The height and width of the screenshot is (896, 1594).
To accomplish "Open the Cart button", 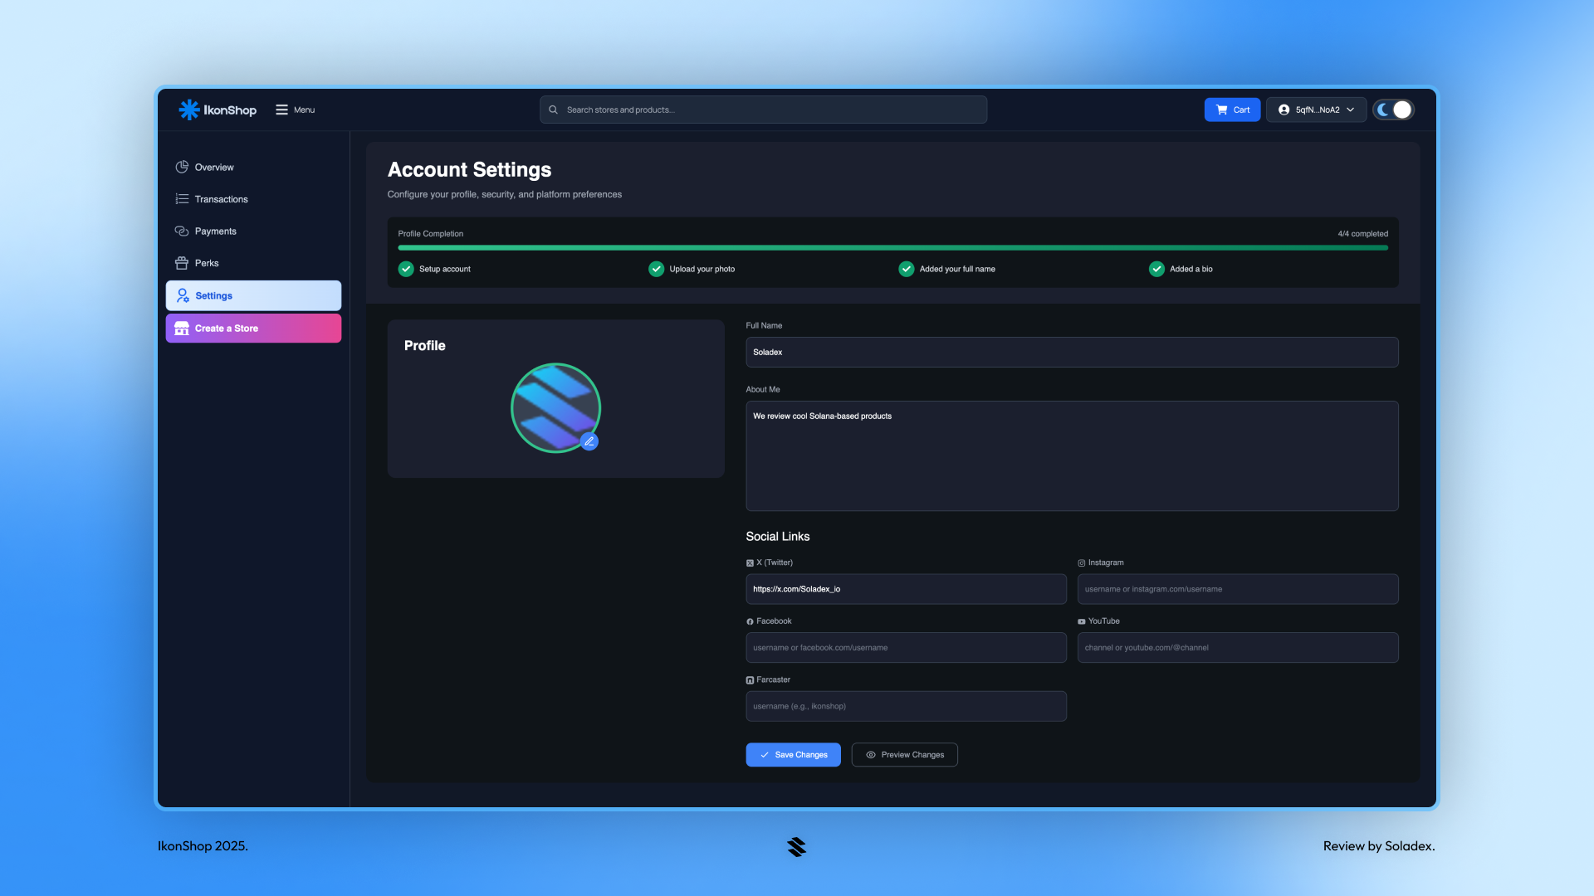I will point(1232,110).
